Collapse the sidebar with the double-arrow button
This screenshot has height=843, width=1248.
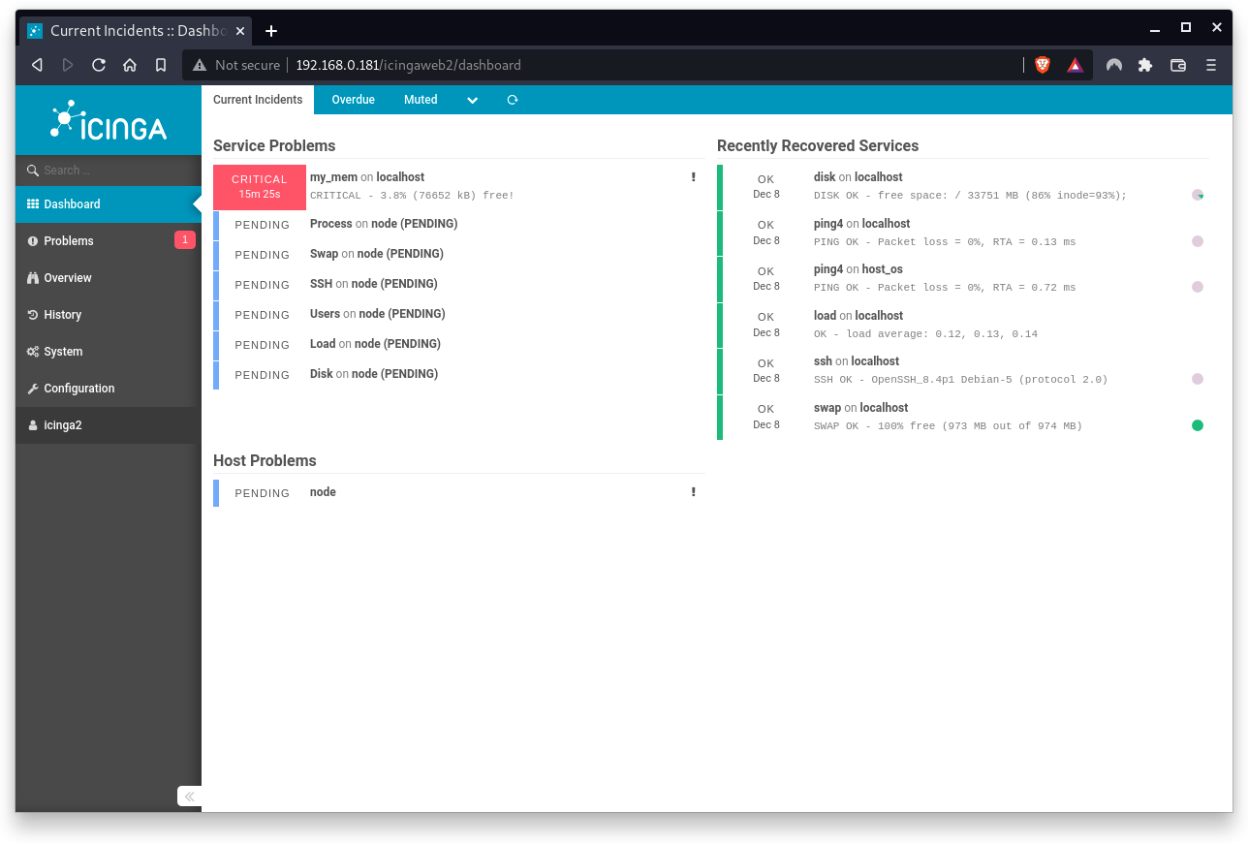point(189,796)
